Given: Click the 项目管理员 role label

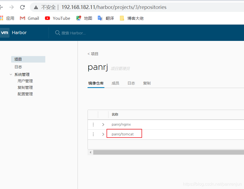Looking at the screenshot, I should 120,69.
